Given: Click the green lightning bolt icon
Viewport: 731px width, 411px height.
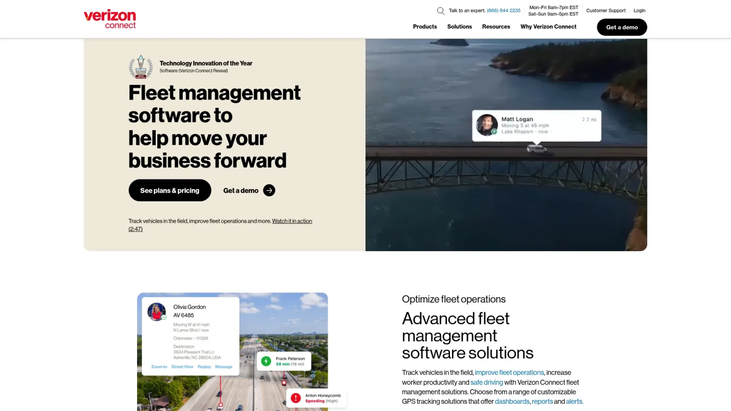Looking at the screenshot, I should pyautogui.click(x=266, y=361).
